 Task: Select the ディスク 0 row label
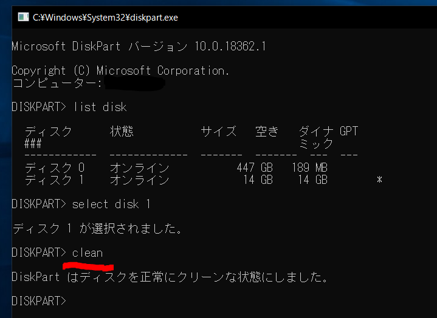tap(54, 167)
